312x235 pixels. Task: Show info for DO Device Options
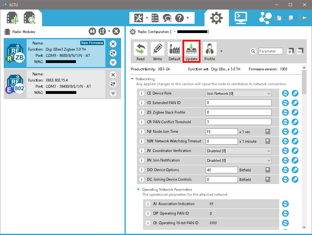[142, 170]
